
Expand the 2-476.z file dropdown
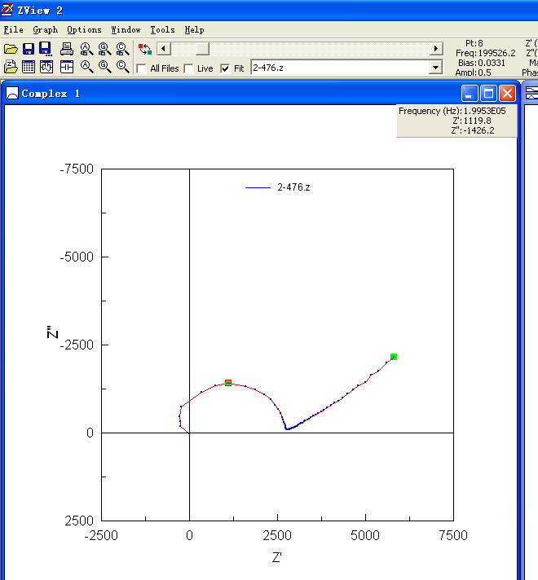coord(436,68)
